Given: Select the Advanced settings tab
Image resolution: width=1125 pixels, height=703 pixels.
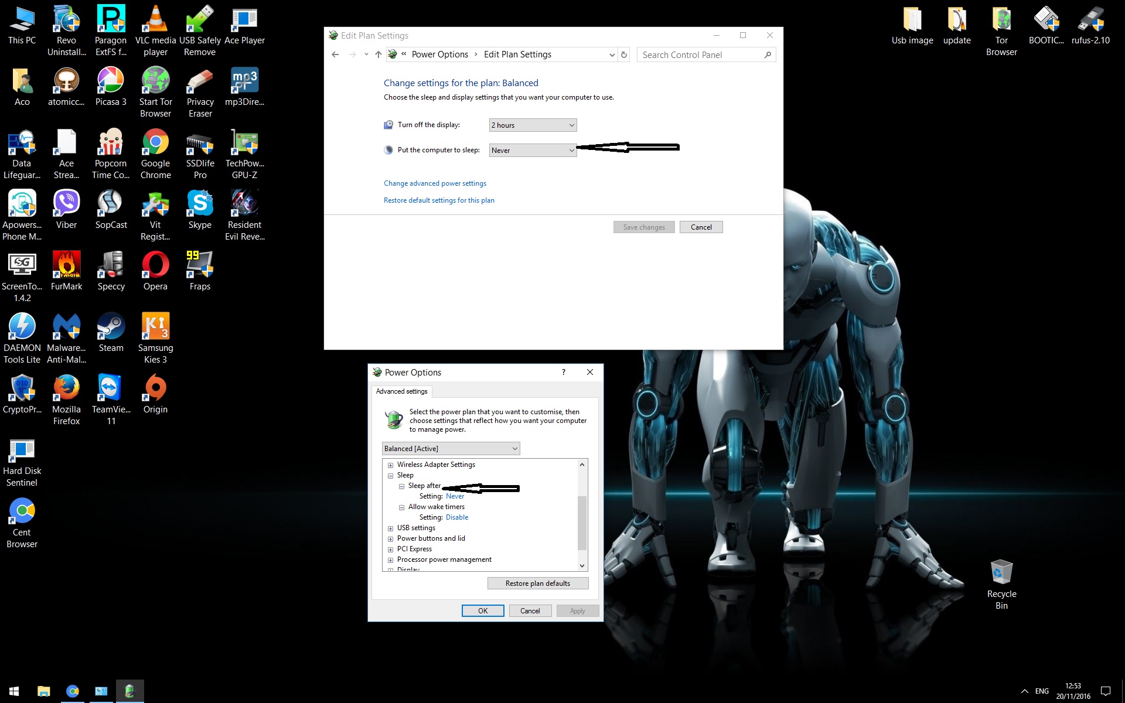Looking at the screenshot, I should pos(401,391).
